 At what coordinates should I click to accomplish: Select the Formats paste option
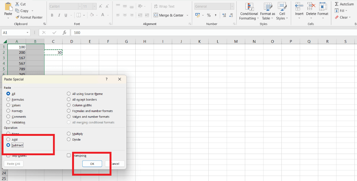pos(8,111)
